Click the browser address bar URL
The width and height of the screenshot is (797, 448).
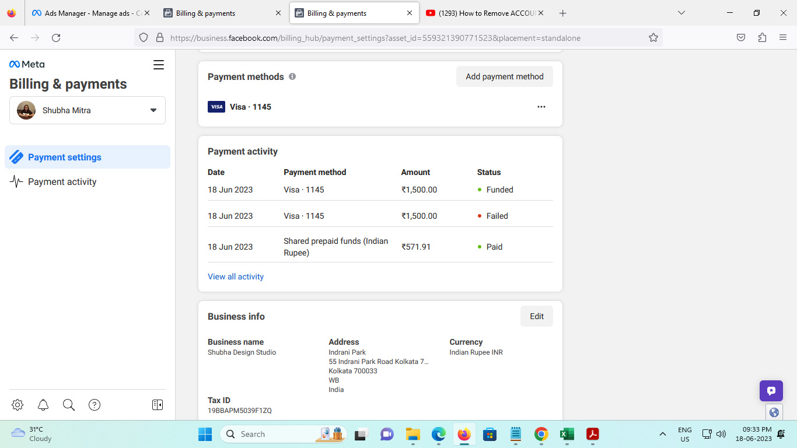point(373,38)
